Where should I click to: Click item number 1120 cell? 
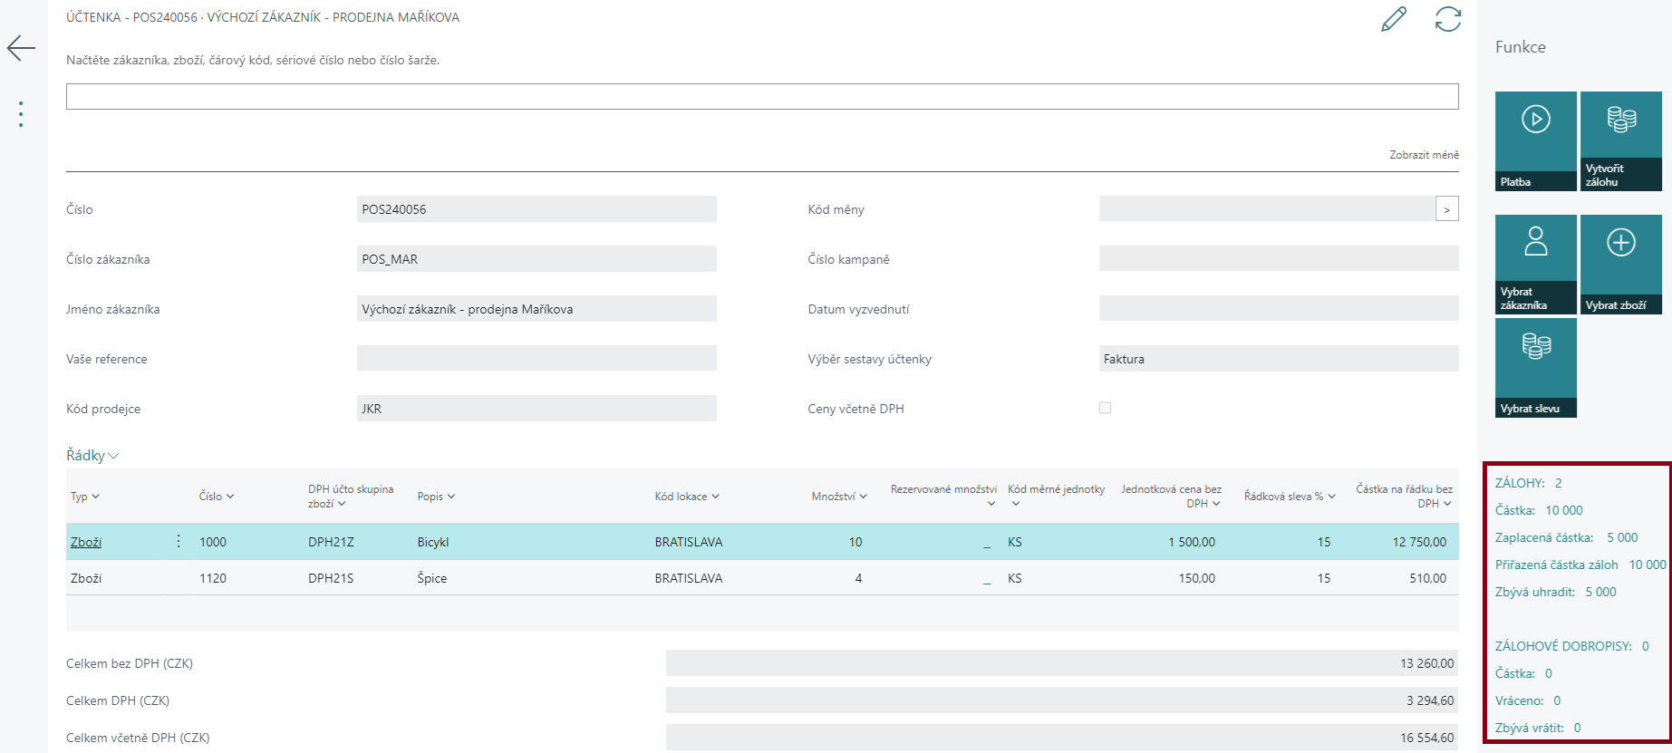tap(213, 578)
